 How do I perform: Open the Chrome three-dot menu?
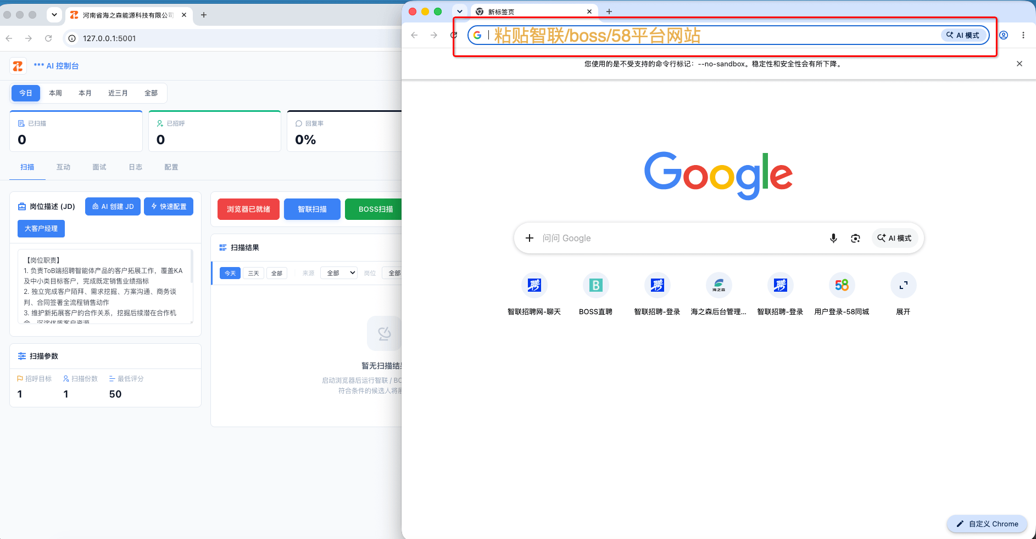(1023, 35)
